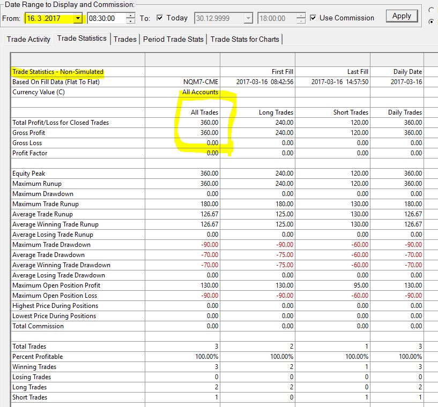Click the Long Trades column header
Image resolution: width=438 pixels, height=407 pixels.
coord(276,112)
